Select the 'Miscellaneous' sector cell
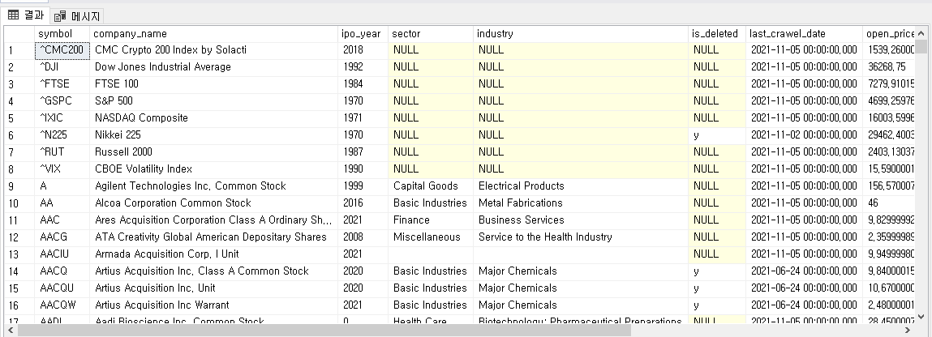This screenshot has width=932, height=337. coord(431,237)
